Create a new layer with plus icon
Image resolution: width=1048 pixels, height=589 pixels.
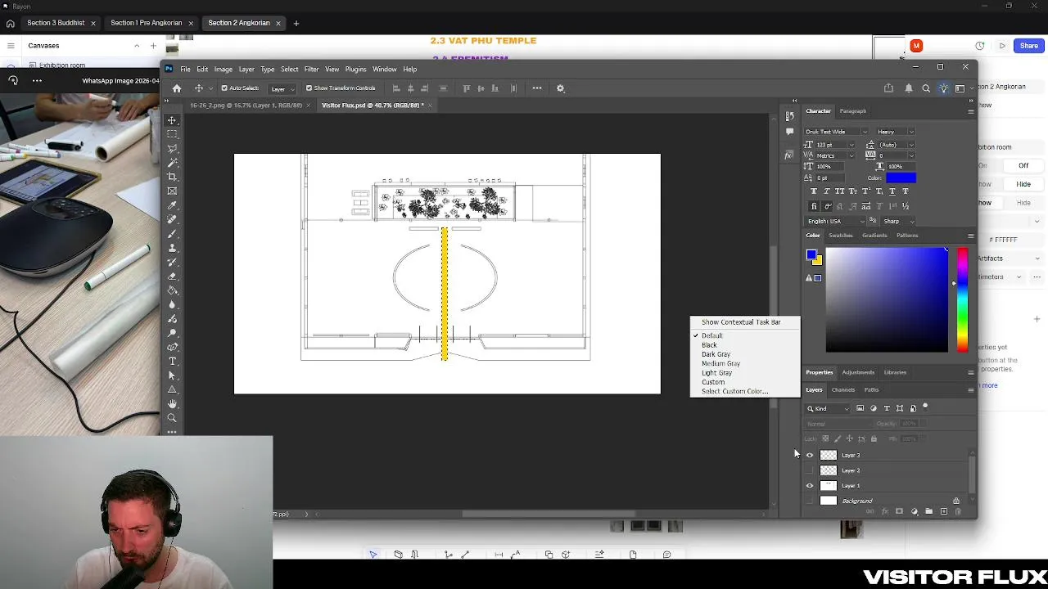(943, 512)
